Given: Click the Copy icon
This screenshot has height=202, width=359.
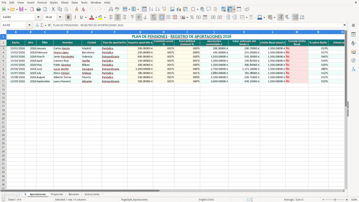Looking at the screenshot, I should (x=60, y=9).
